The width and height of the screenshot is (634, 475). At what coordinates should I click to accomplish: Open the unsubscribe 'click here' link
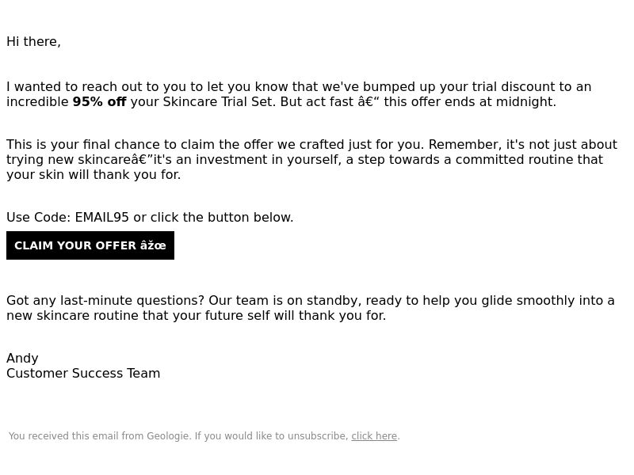pos(374,436)
